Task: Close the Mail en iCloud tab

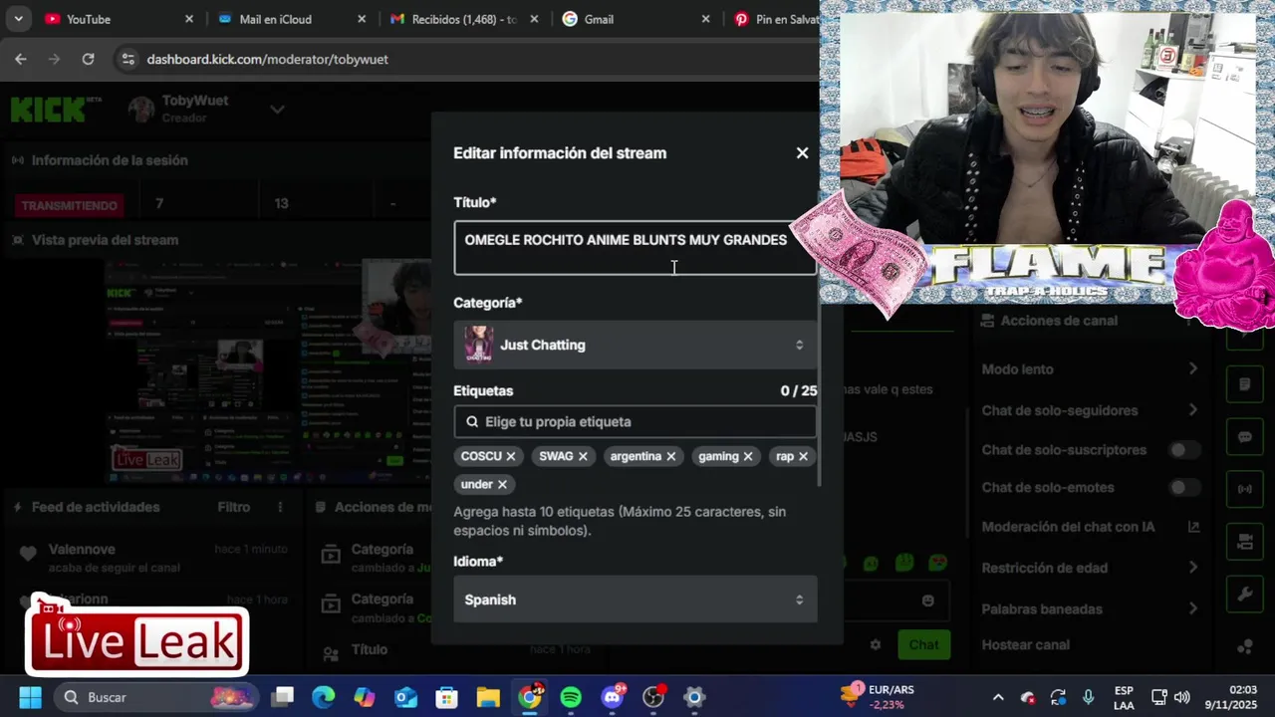Action: click(362, 19)
